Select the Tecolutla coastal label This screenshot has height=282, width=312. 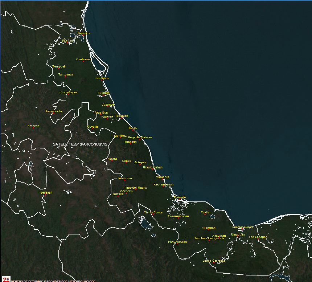(122, 116)
